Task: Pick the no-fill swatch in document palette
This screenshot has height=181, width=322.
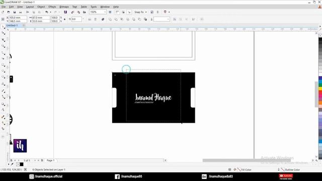Action: (x=18, y=164)
